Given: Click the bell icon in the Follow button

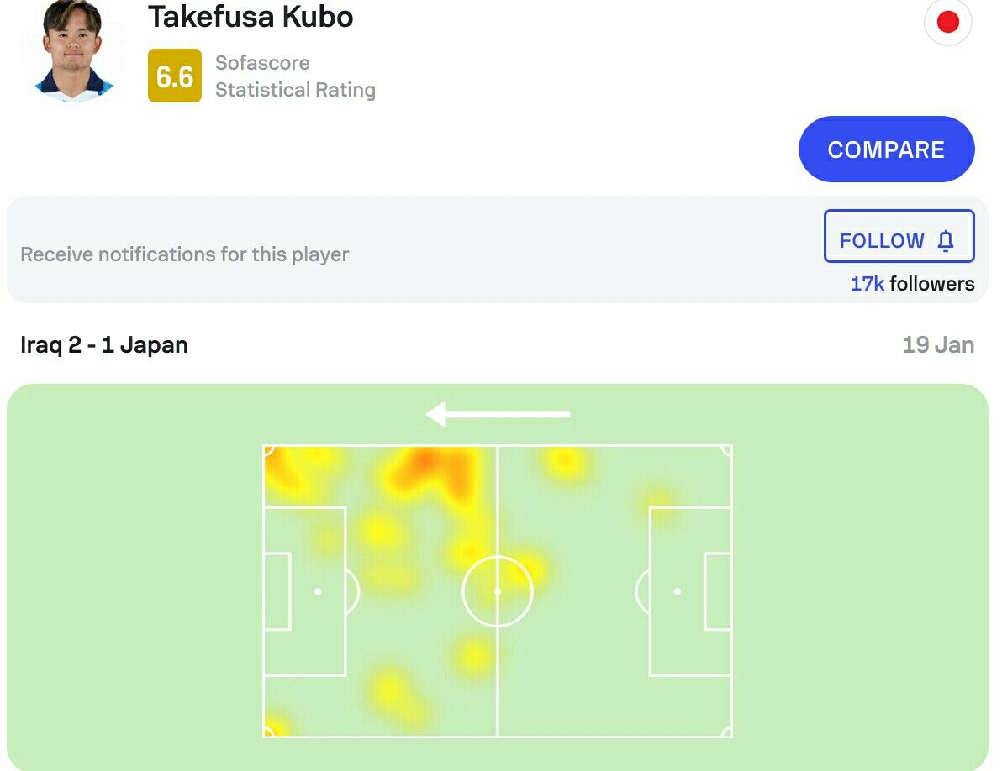Looking at the screenshot, I should click(x=945, y=240).
